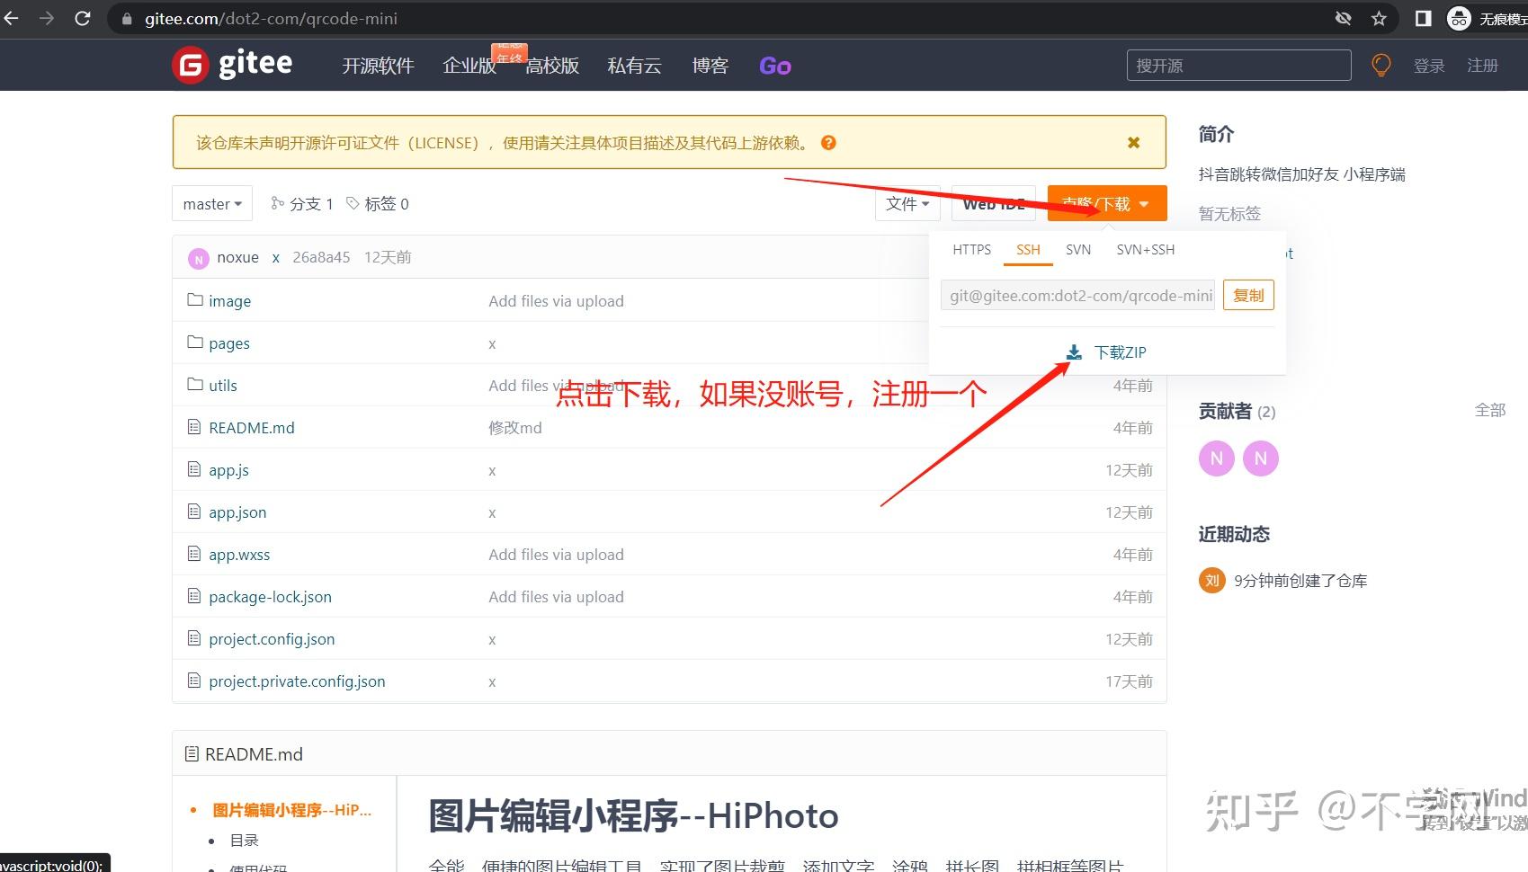Open the pages folder icon
Viewport: 1528px width, 872px height.
(x=195, y=343)
